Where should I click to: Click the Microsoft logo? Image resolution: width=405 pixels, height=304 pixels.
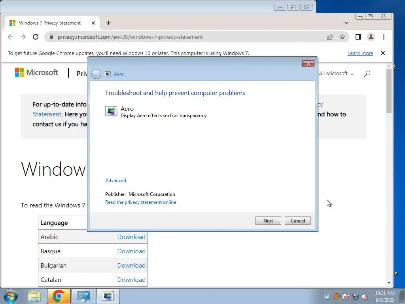(36, 72)
